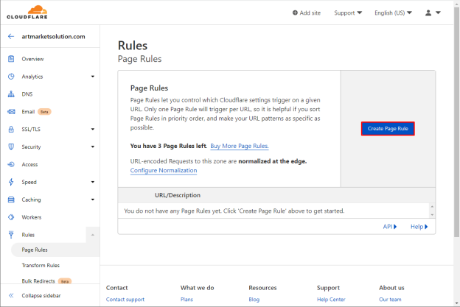Open Contact support footer link

tap(125, 300)
